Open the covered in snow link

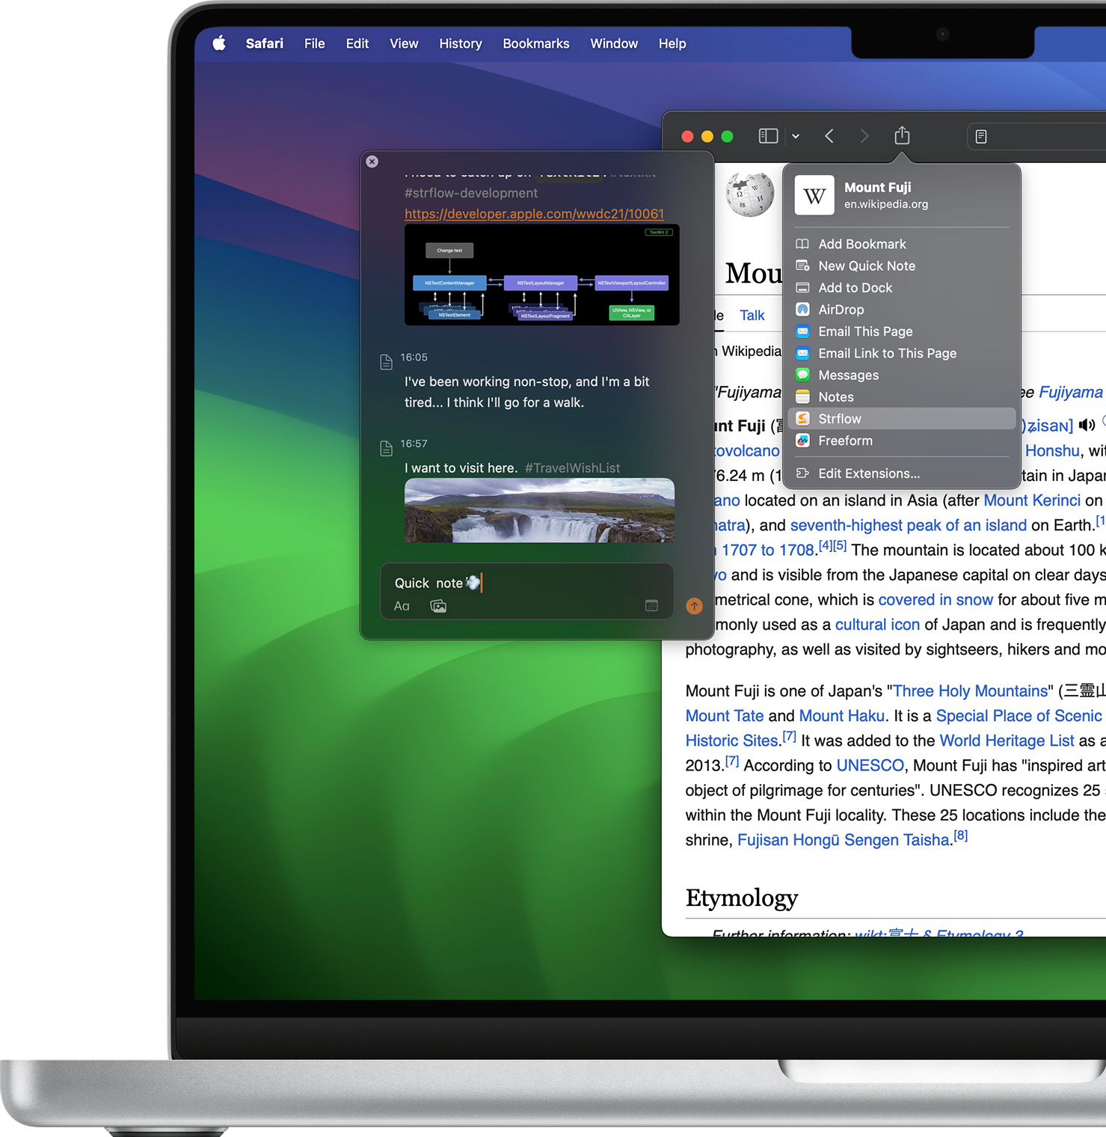(936, 600)
